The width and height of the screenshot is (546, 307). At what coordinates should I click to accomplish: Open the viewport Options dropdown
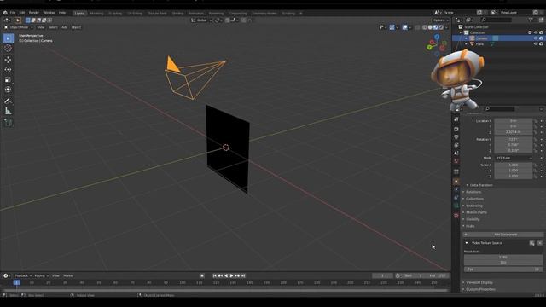440,20
